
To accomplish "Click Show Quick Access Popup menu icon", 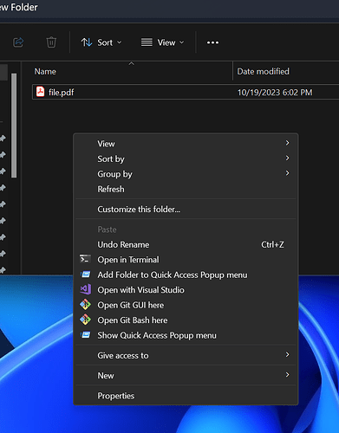I will coord(86,335).
